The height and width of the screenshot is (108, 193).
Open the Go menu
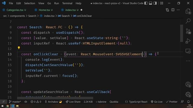click(x=49, y=3)
